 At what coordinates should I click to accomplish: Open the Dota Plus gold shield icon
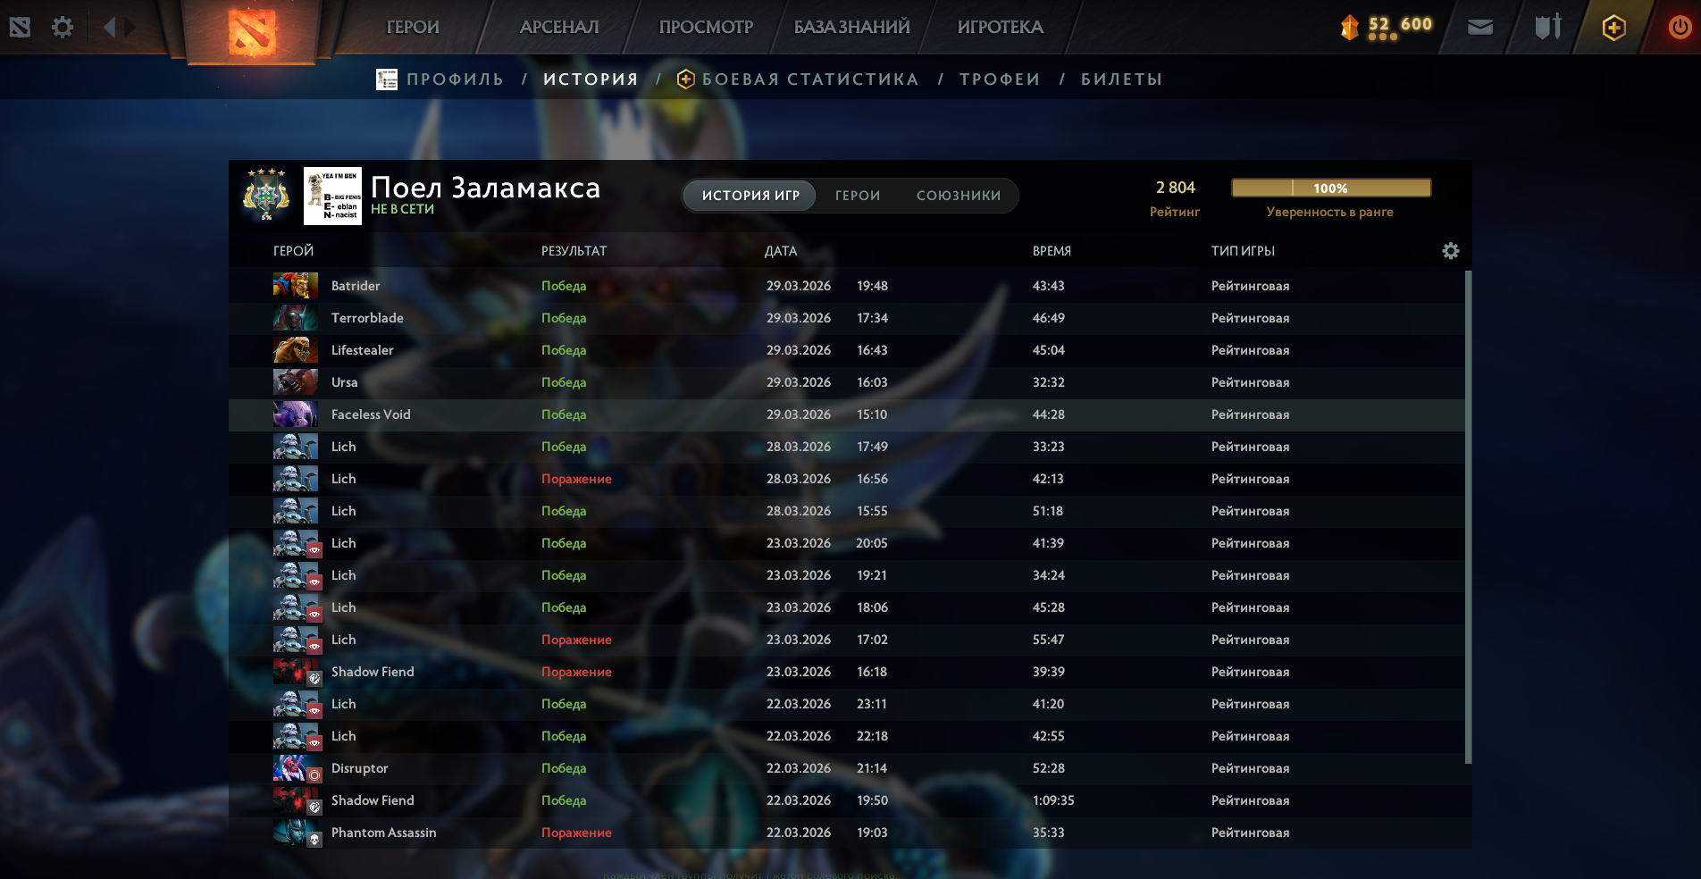[1613, 28]
